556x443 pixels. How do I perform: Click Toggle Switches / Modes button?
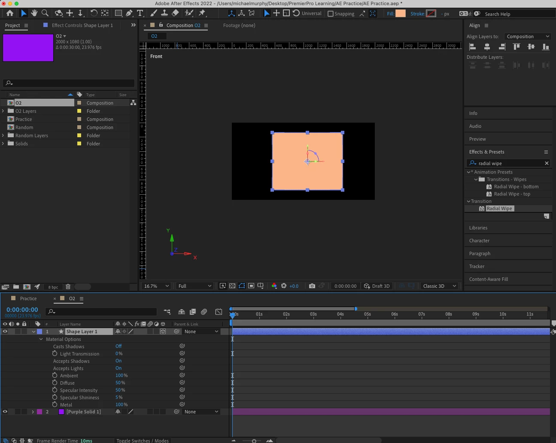click(x=143, y=440)
